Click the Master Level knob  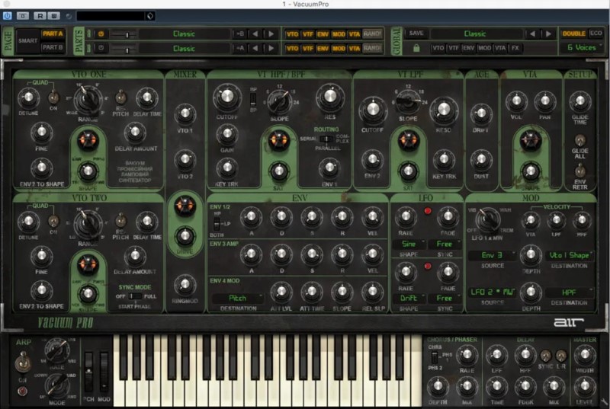(x=585, y=385)
